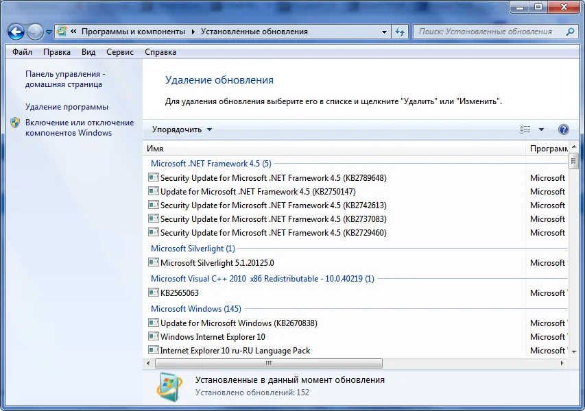Click the Windows Update icon in details pane
This screenshot has height=411, width=585.
tap(170, 388)
